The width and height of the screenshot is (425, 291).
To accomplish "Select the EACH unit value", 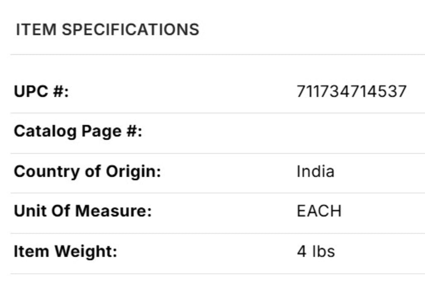I will tap(319, 211).
